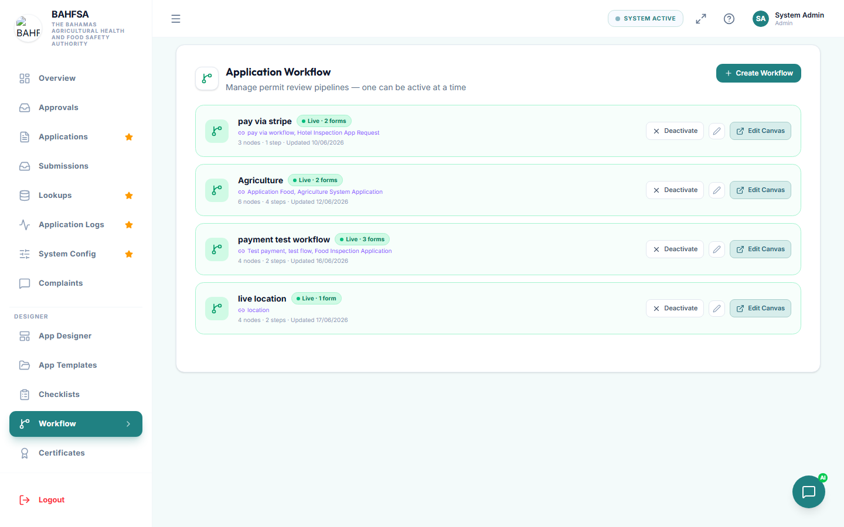Click the Agriculture workflow branch icon
This screenshot has height=527, width=844.
click(x=217, y=190)
